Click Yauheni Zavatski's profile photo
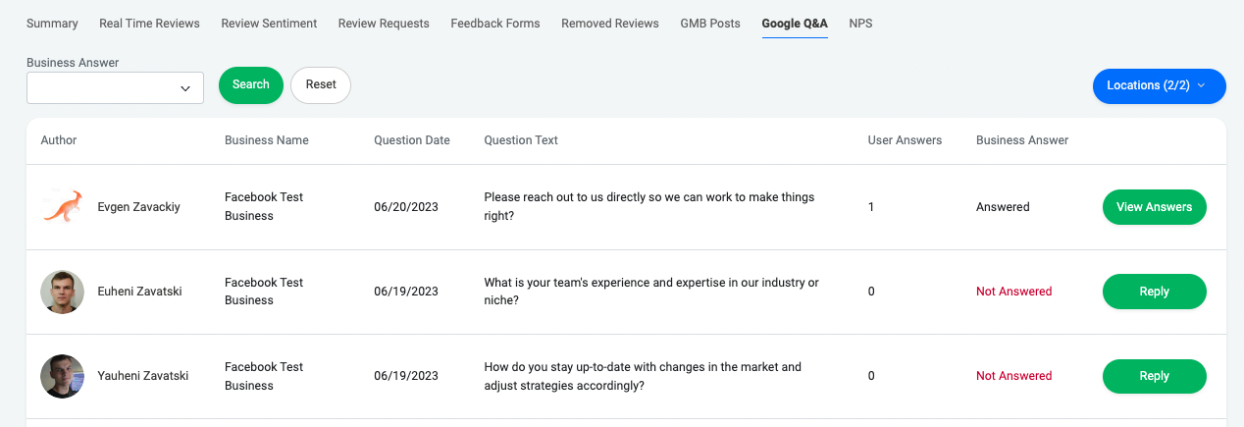This screenshot has height=427, width=1244. pyautogui.click(x=62, y=376)
